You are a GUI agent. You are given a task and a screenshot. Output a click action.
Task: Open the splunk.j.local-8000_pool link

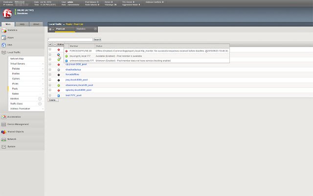point(78,90)
